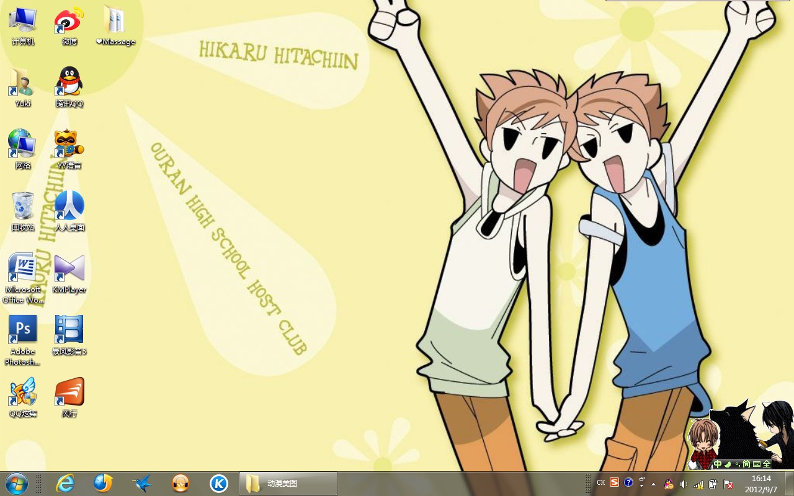Switch to the 动漫美图 folder window

[288, 483]
